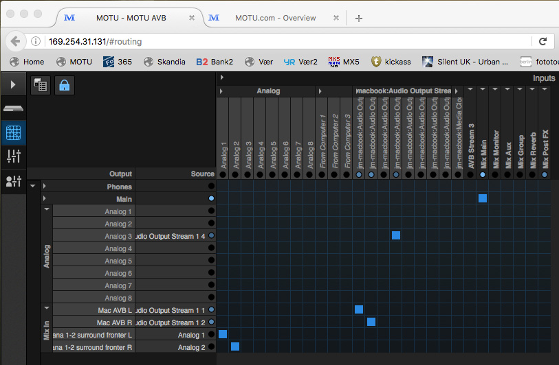
Task: Open the Device view in sidebar
Action: 13,108
